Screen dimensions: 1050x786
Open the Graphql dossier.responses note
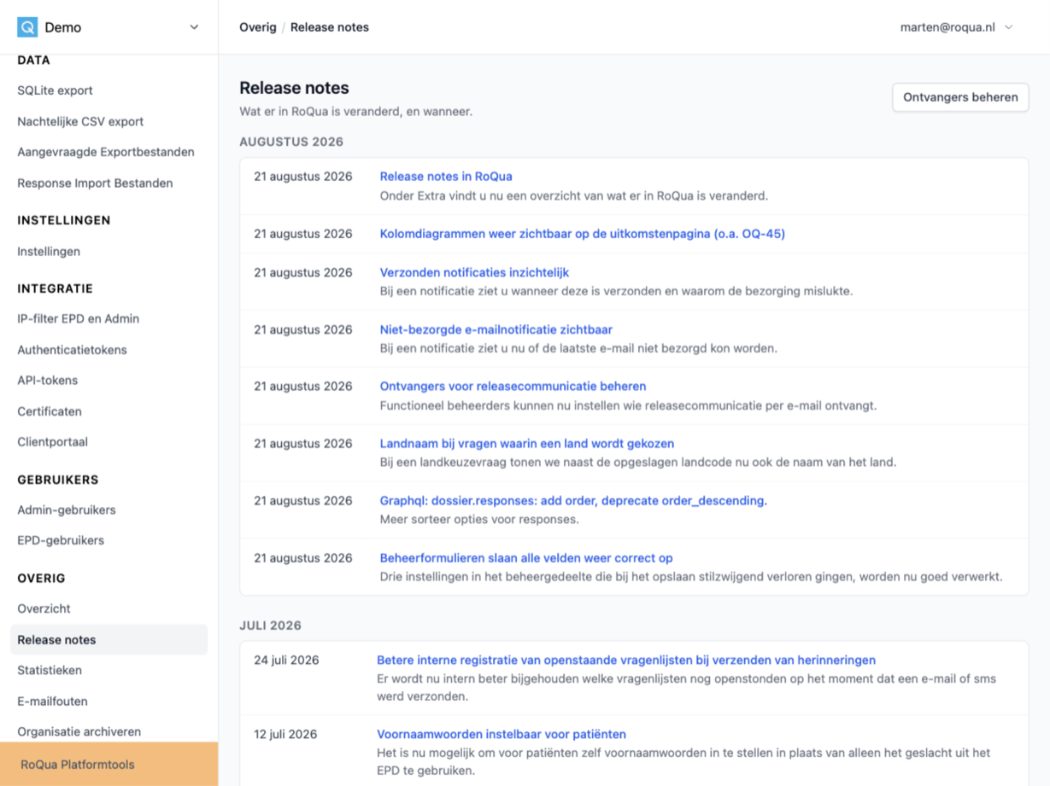[573, 501]
